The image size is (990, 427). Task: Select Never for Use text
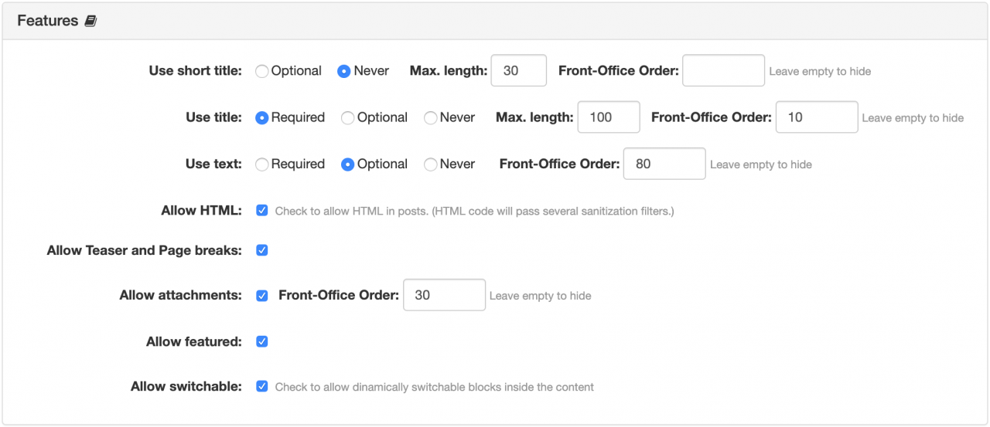(431, 164)
